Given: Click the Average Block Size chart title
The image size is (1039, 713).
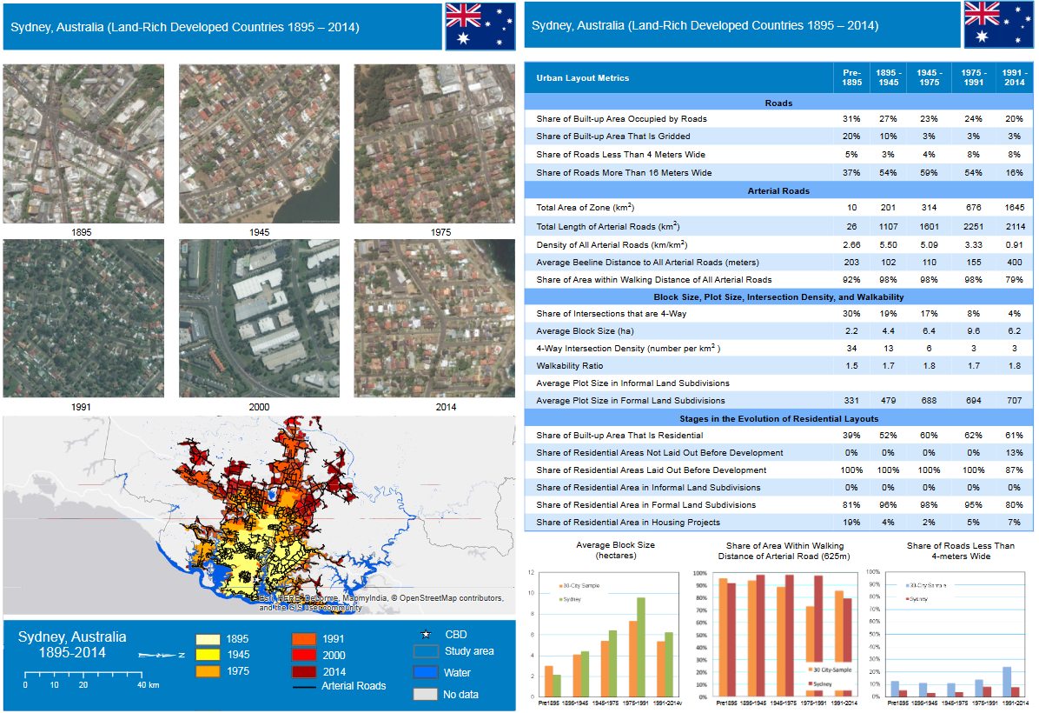Looking at the screenshot, I should [615, 550].
